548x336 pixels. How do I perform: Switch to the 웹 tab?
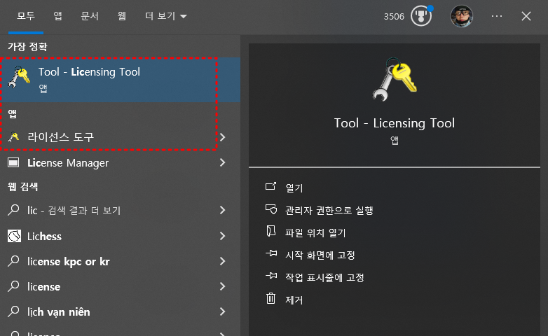121,16
